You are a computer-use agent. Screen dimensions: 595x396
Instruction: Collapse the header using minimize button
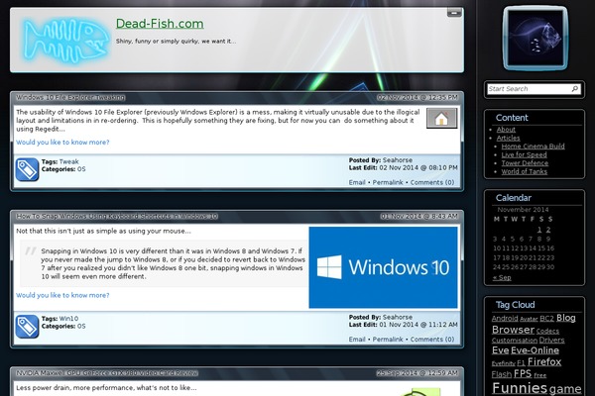click(x=454, y=13)
